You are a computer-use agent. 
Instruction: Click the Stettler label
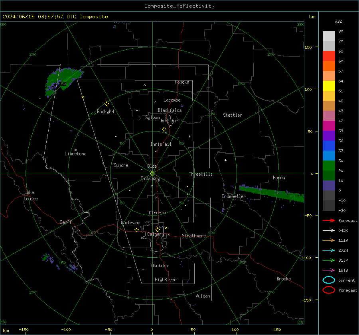[x=233, y=115]
